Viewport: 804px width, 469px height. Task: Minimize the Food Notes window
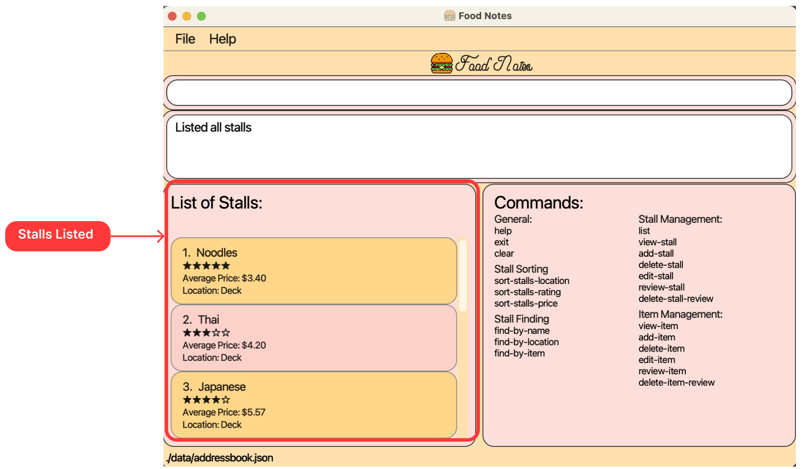tap(187, 16)
